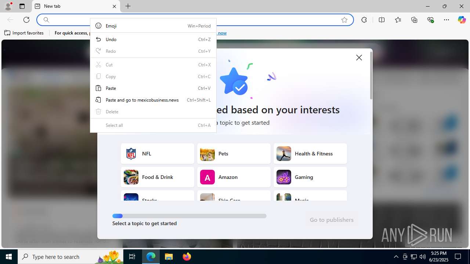Click the Gaming controller thumbnail
The width and height of the screenshot is (470, 264).
click(284, 177)
